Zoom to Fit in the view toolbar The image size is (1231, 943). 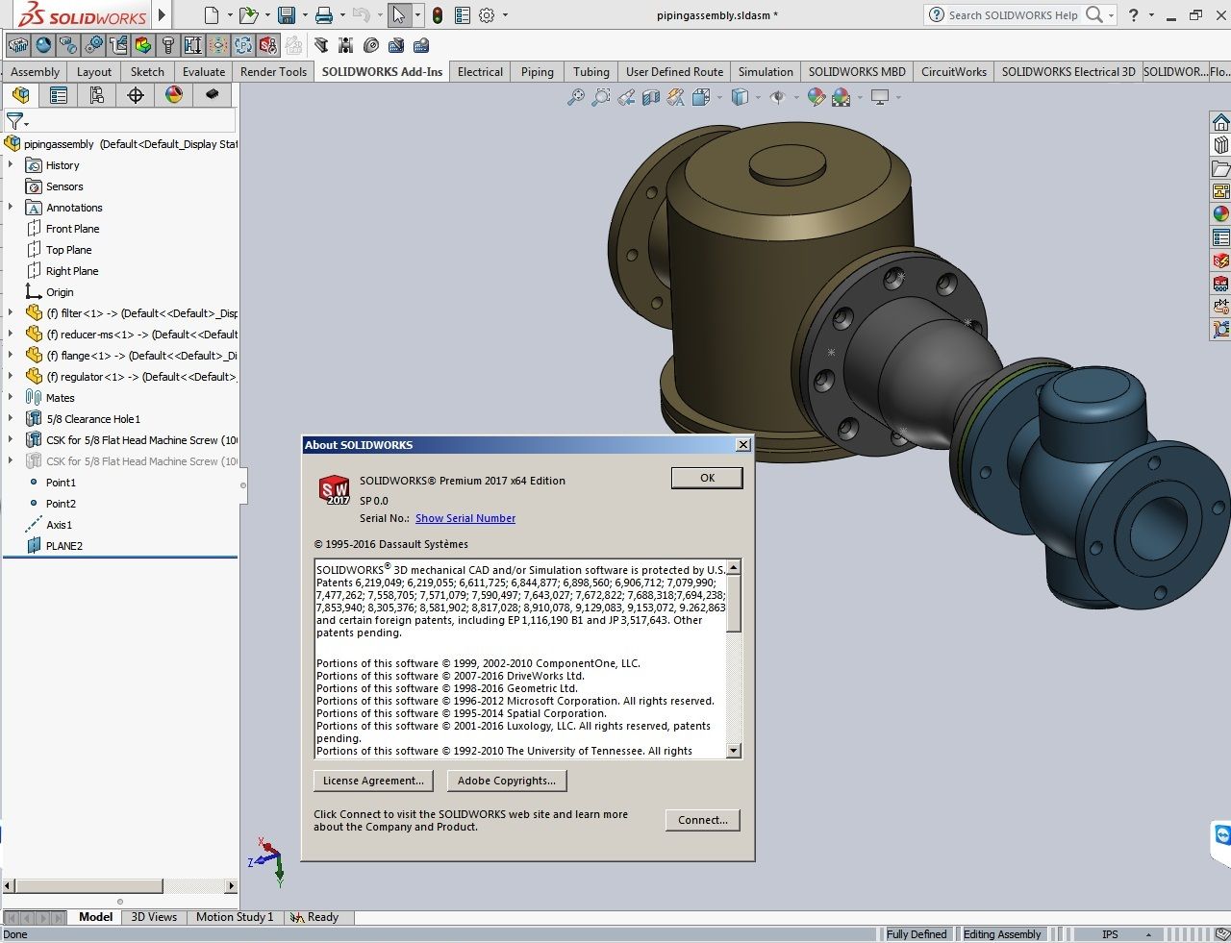(575, 97)
